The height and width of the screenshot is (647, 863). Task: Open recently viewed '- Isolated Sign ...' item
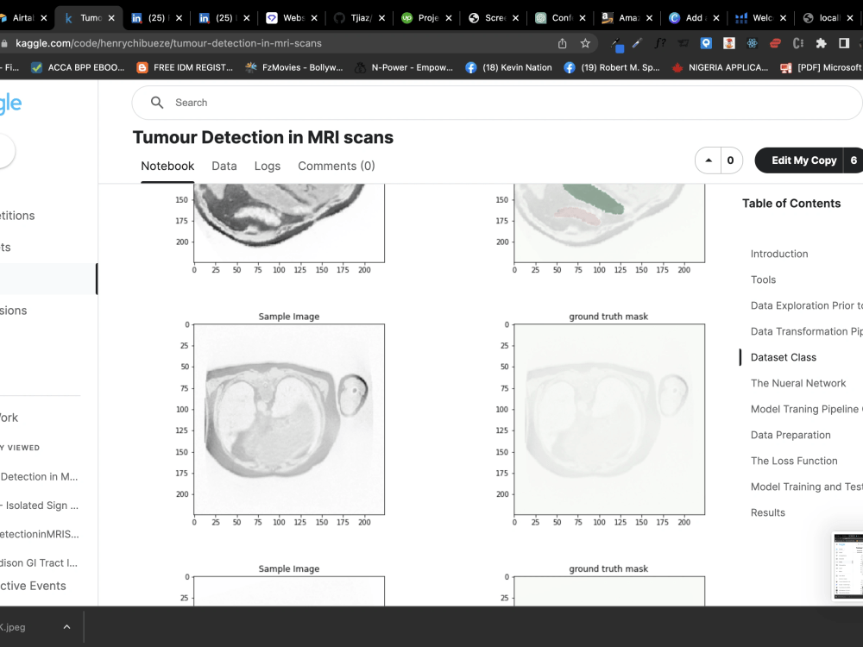(39, 505)
